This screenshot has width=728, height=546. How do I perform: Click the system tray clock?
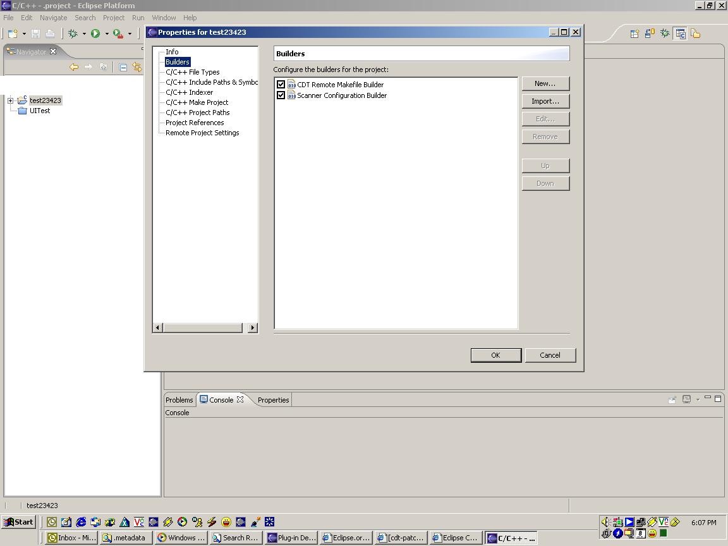pyautogui.click(x=704, y=523)
